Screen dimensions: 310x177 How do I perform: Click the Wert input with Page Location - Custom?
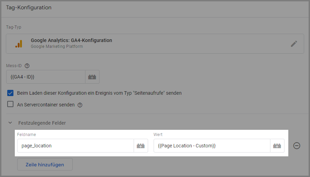(x=212, y=146)
